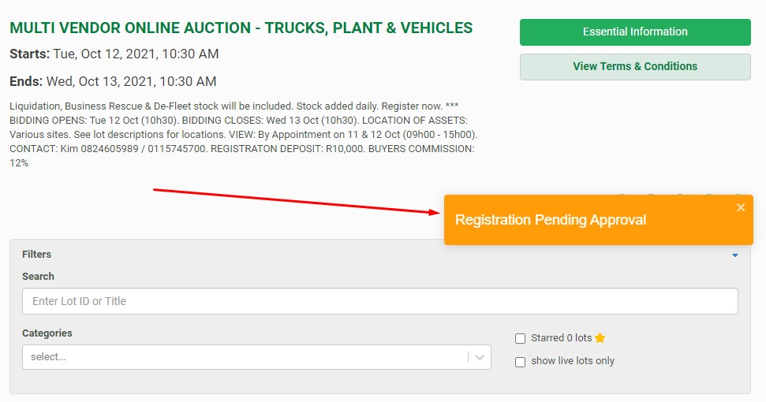This screenshot has height=402, width=766.
Task: Click the Categories select box
Action: tap(245, 357)
